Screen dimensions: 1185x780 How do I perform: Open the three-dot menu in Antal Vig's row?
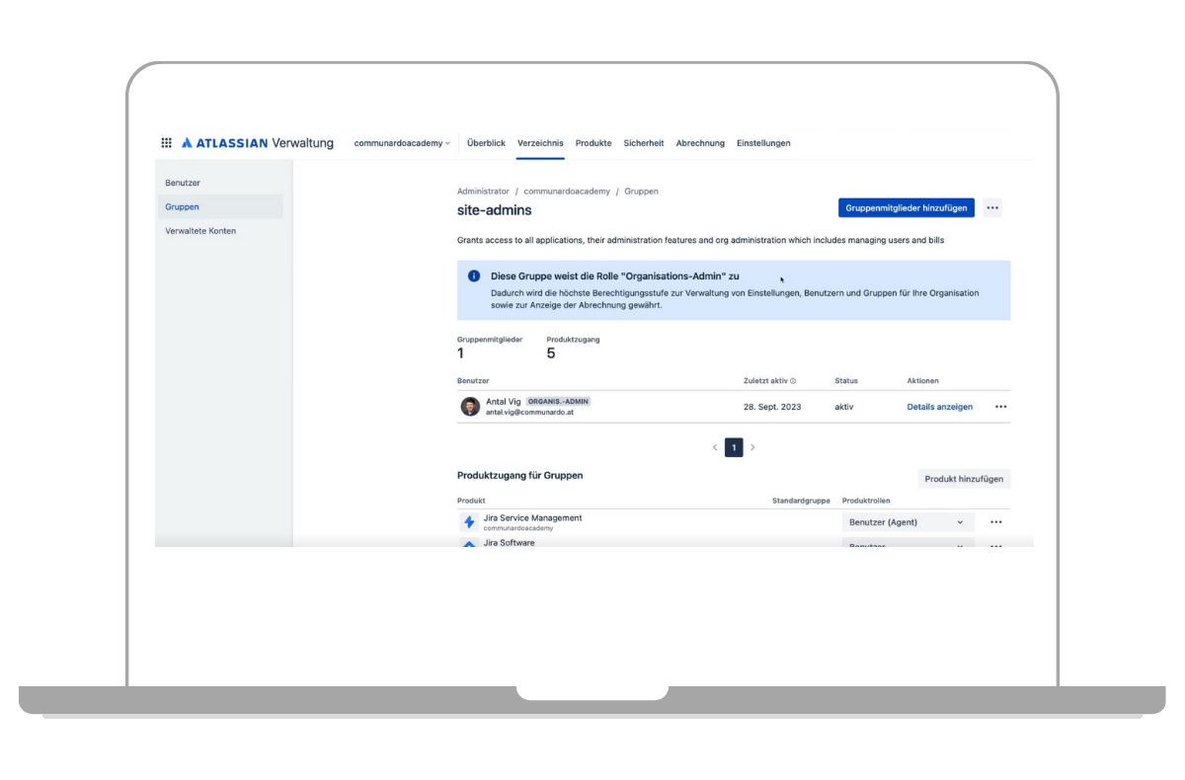coord(1000,407)
